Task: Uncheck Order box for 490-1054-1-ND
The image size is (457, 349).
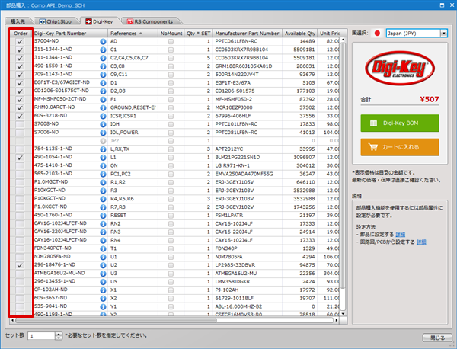Action: 20,158
